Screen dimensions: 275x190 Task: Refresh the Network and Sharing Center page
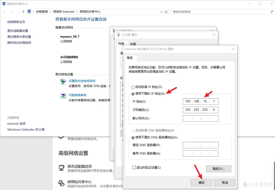[x=166, y=12]
